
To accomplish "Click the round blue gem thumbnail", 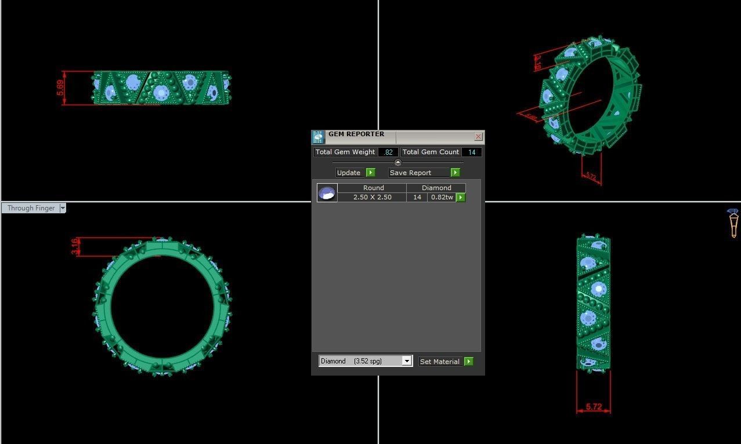I will 327,192.
